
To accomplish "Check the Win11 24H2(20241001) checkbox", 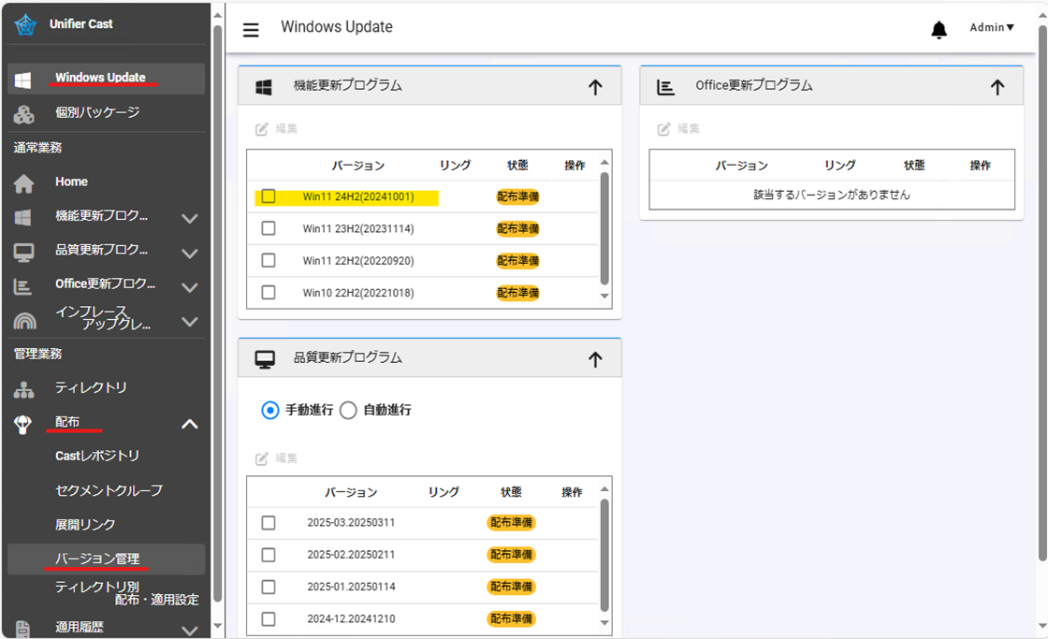I will pos(269,196).
